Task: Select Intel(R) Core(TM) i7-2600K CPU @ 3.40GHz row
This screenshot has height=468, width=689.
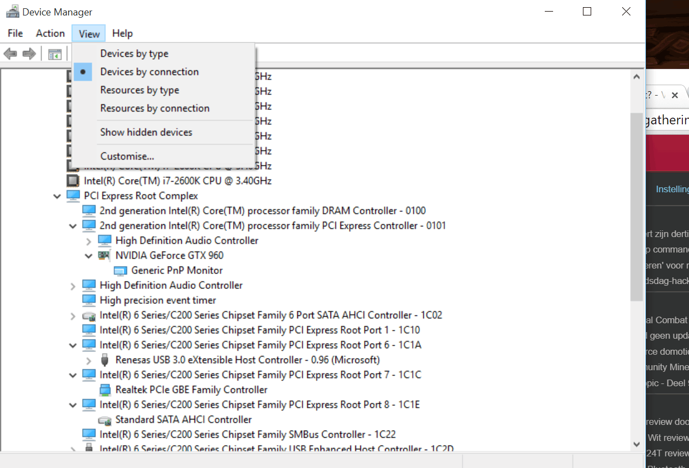Action: click(178, 181)
